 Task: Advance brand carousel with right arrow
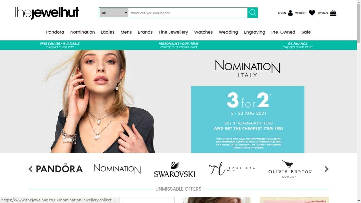click(x=327, y=169)
